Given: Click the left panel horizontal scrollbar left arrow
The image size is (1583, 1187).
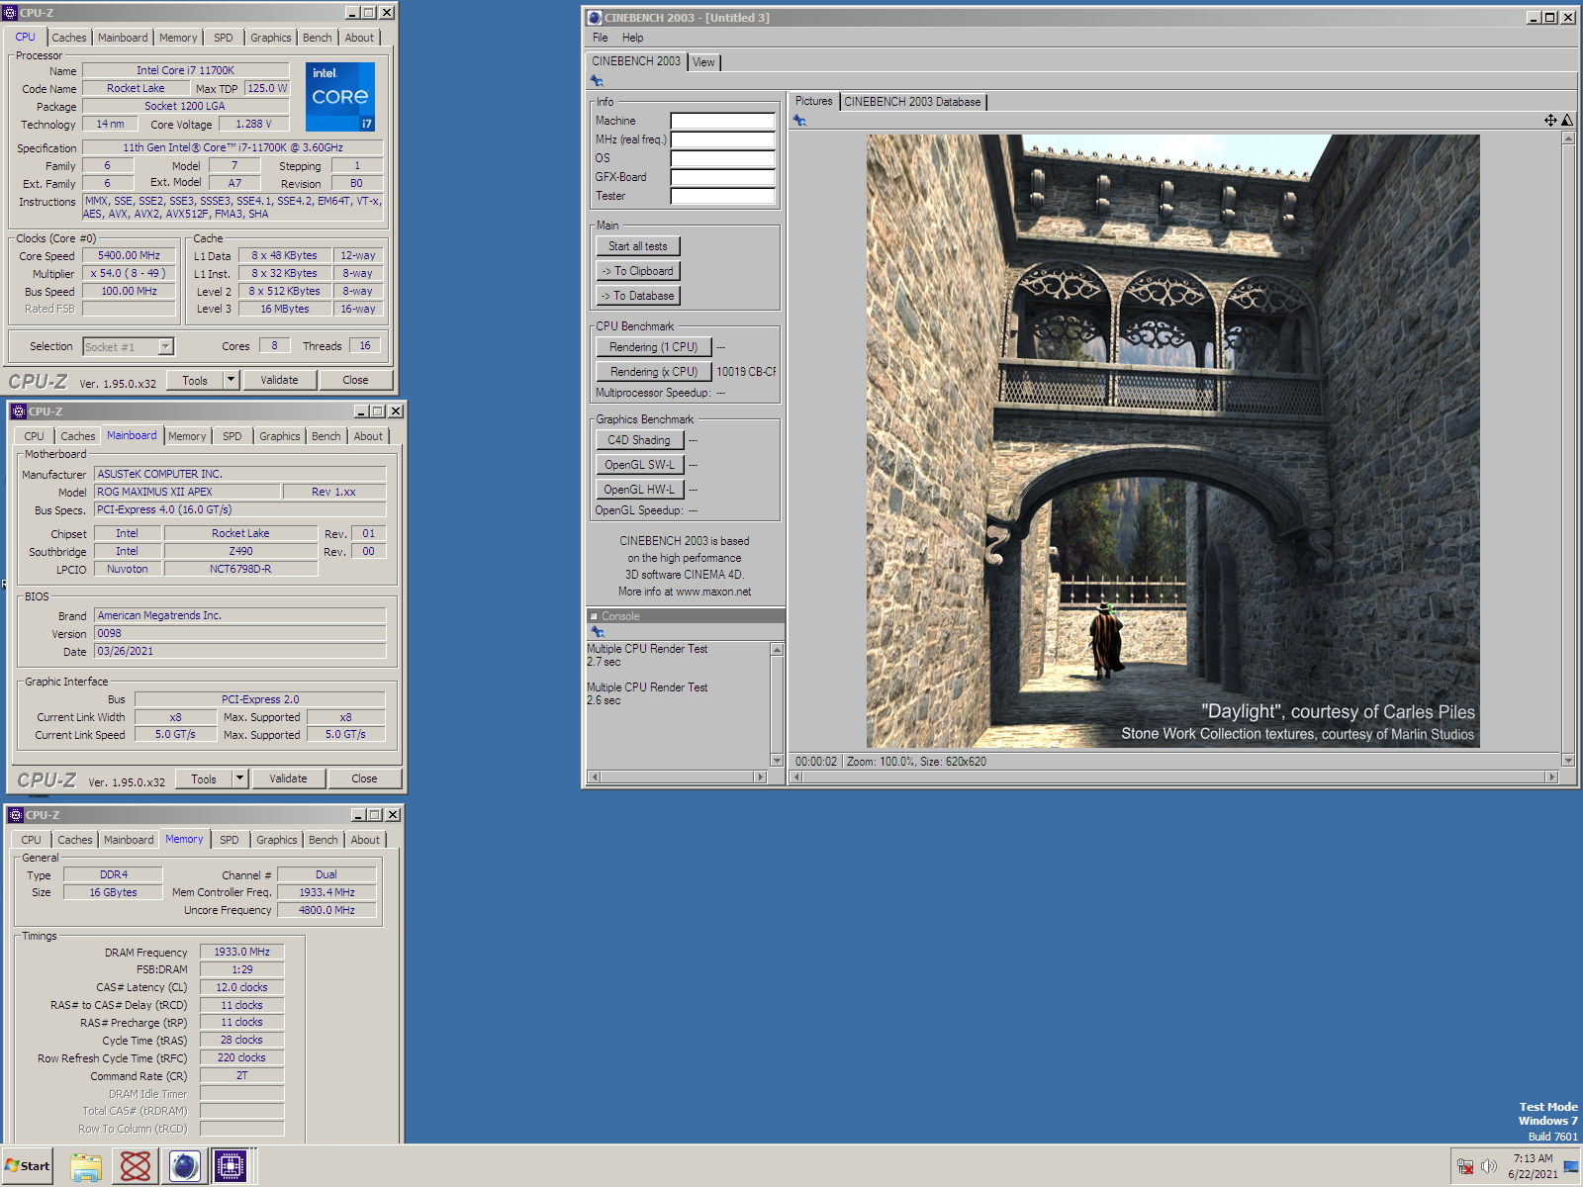Looking at the screenshot, I should 594,777.
